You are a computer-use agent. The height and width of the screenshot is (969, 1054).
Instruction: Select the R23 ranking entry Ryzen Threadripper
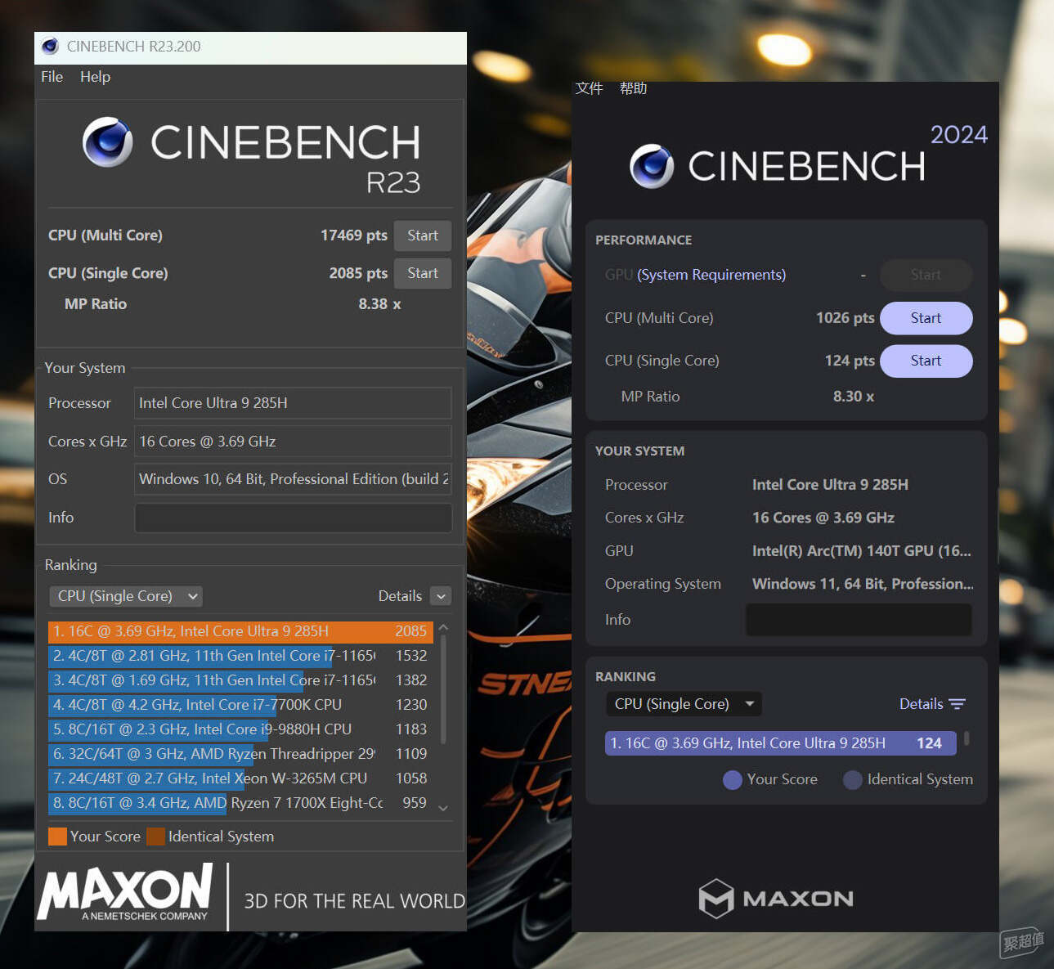pos(240,754)
